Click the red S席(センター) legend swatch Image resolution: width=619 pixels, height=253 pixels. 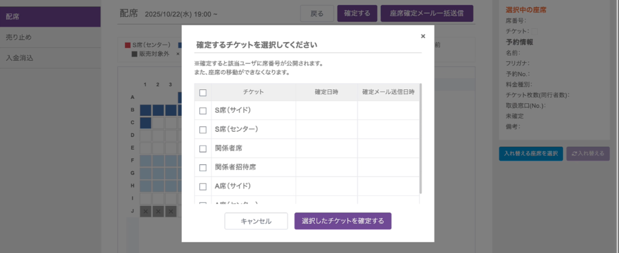127,45
